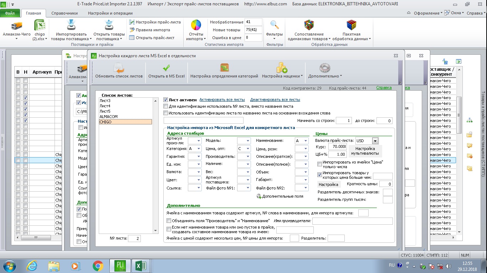Open the Категория column dropdown

click(199, 149)
